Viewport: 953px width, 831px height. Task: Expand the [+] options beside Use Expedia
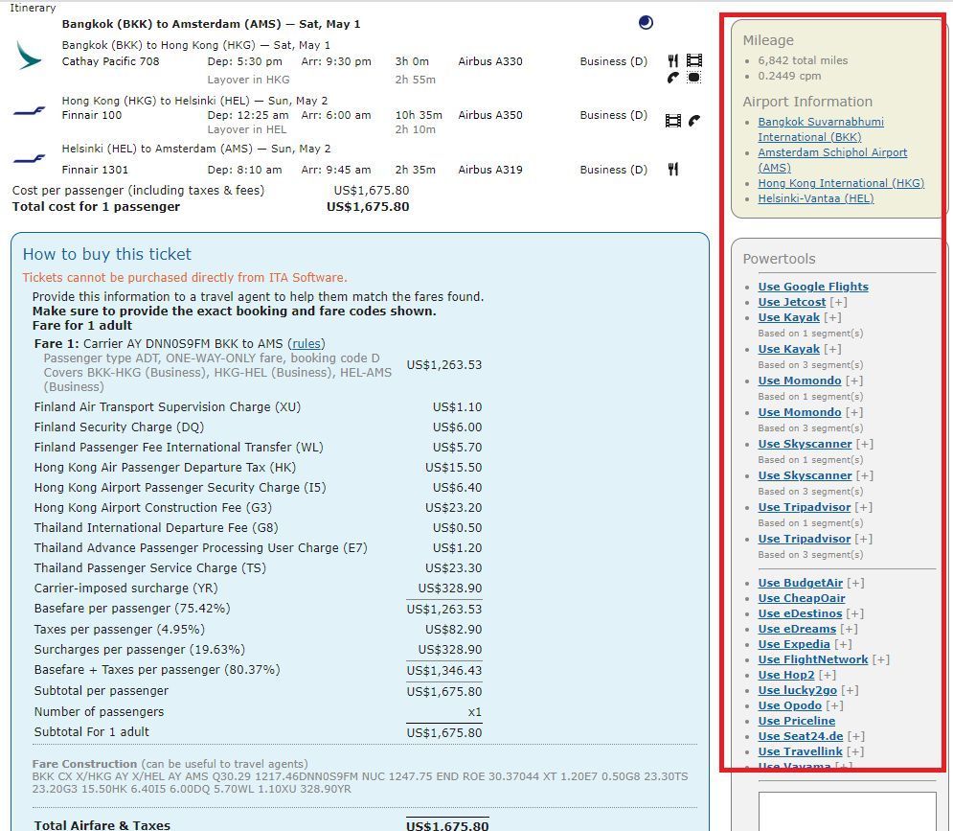pyautogui.click(x=843, y=644)
